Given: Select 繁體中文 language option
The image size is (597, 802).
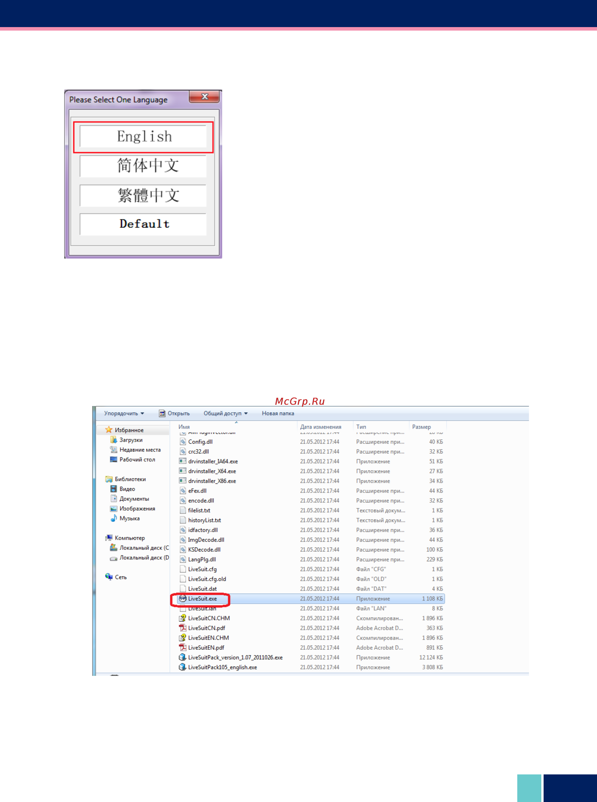Looking at the screenshot, I should pos(143,196).
